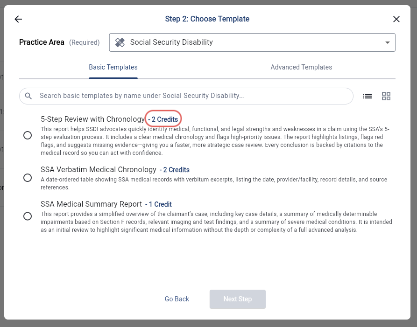
Task: Click the SSA Medical Summary Report title
Action: point(92,204)
